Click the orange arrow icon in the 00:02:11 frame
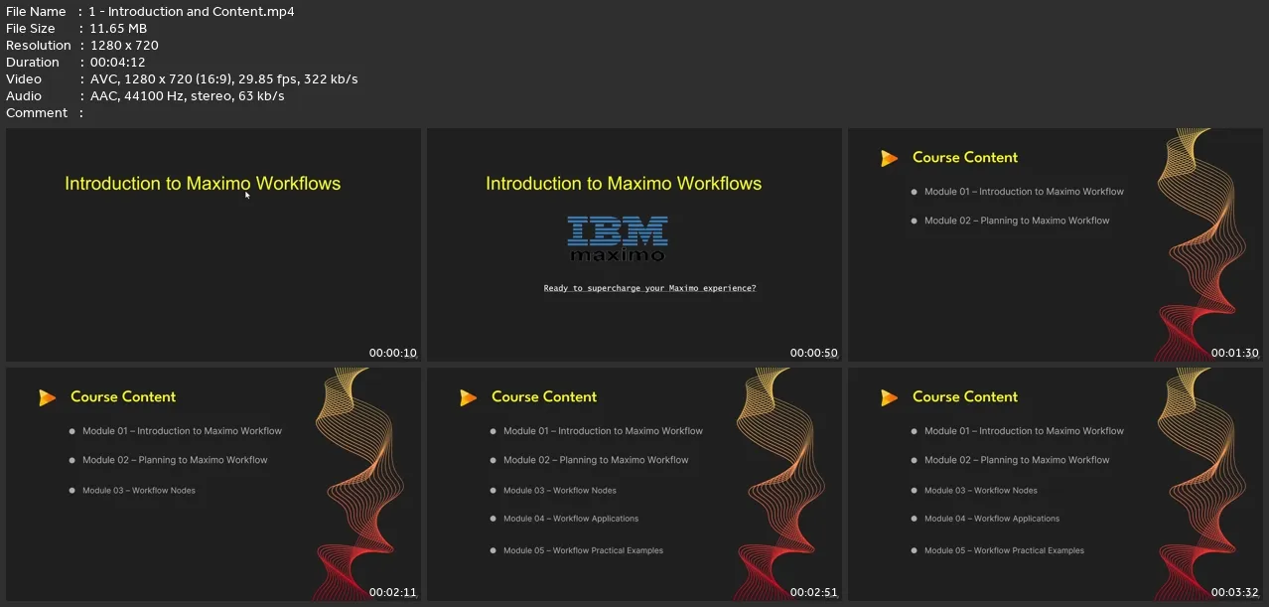This screenshot has height=607, width=1269. point(48,397)
